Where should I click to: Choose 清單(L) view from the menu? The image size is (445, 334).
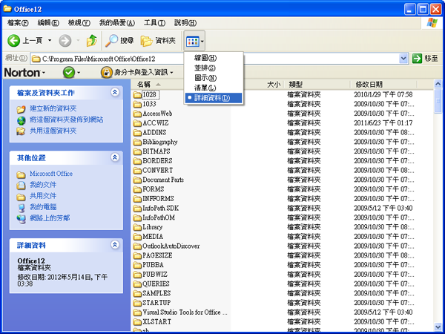(x=214, y=88)
